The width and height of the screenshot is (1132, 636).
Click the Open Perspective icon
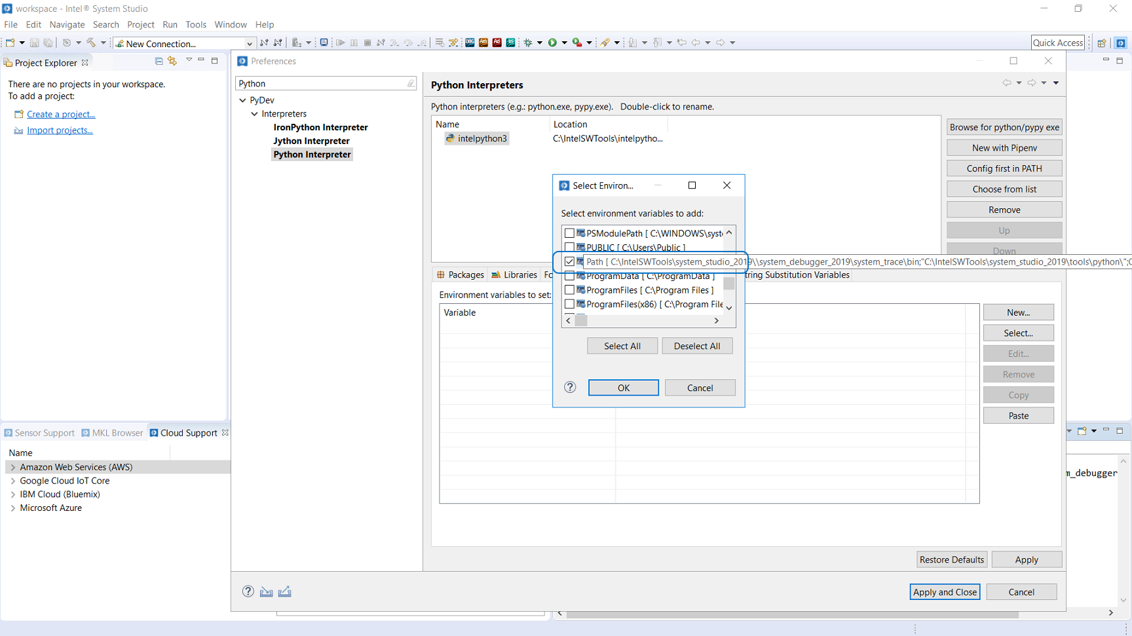(1102, 43)
